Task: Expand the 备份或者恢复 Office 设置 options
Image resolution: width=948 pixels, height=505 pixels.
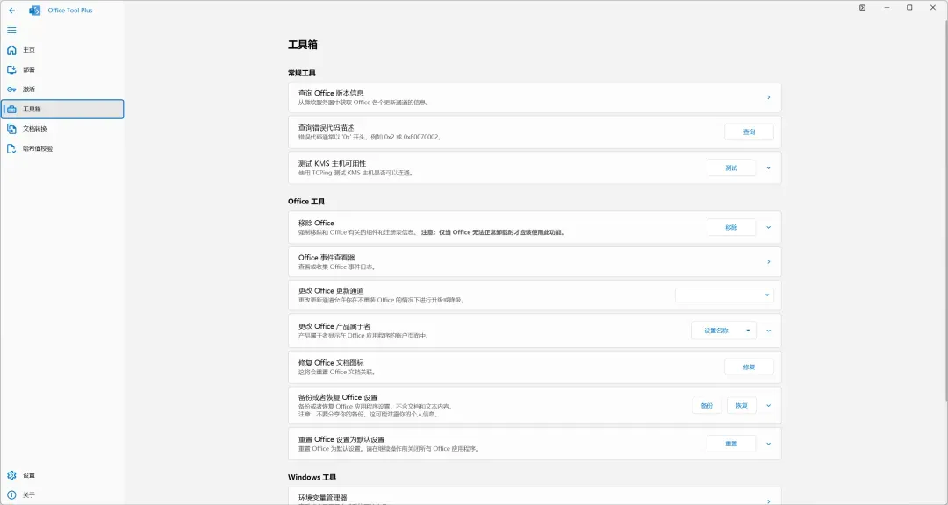Action: coord(768,405)
